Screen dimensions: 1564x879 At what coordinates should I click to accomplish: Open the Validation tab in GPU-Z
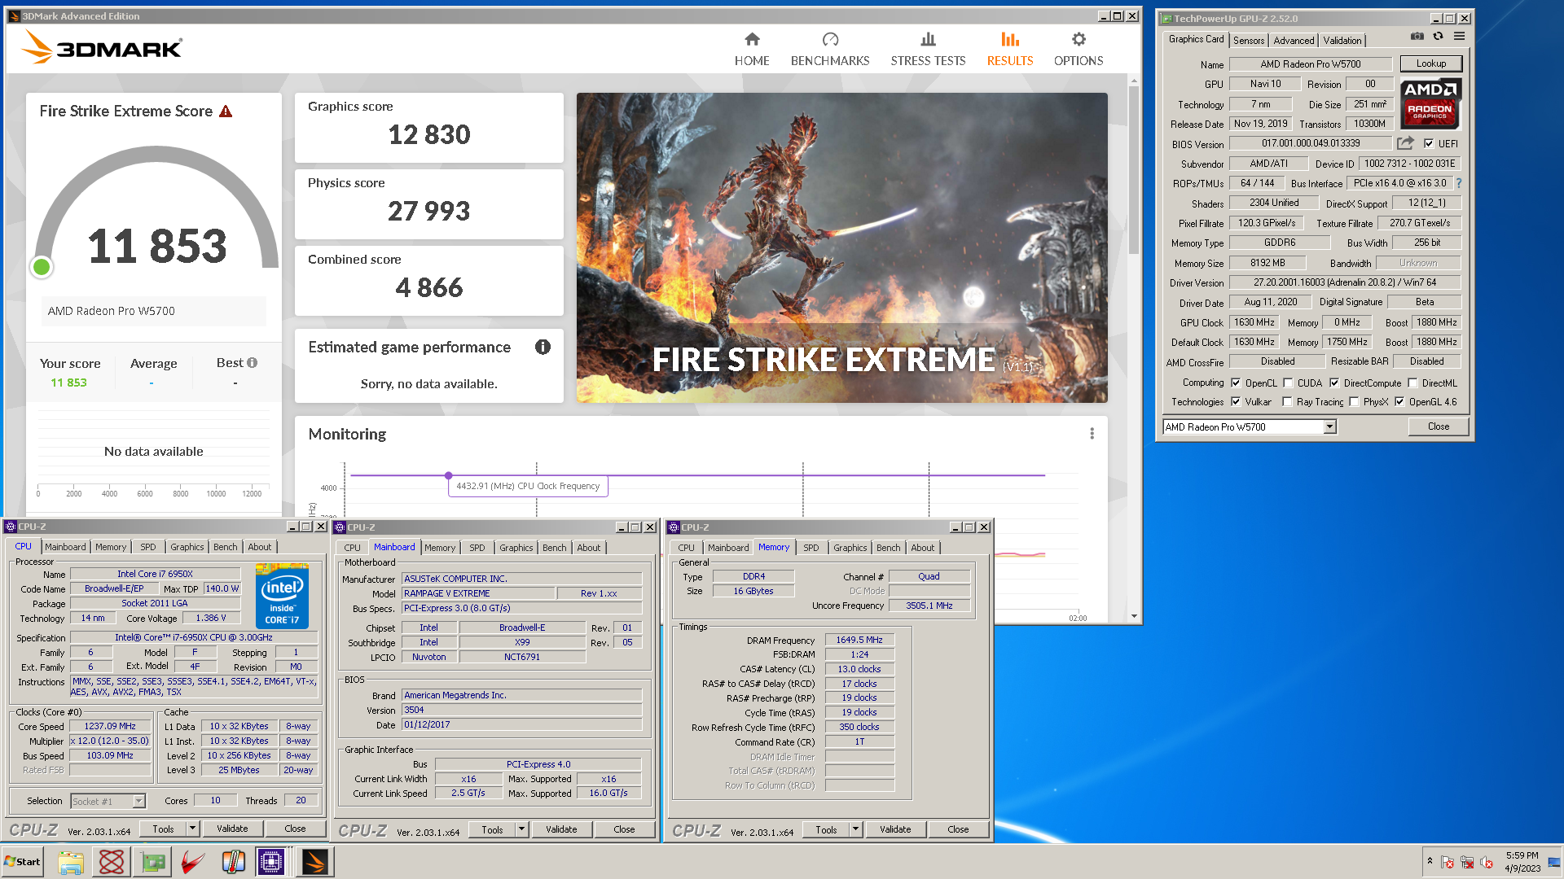tap(1342, 40)
